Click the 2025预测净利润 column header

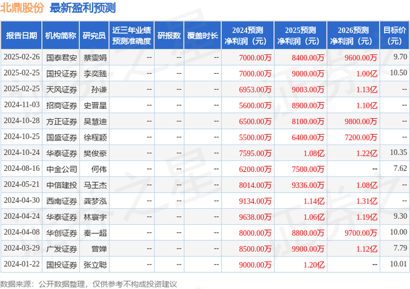pos(300,36)
